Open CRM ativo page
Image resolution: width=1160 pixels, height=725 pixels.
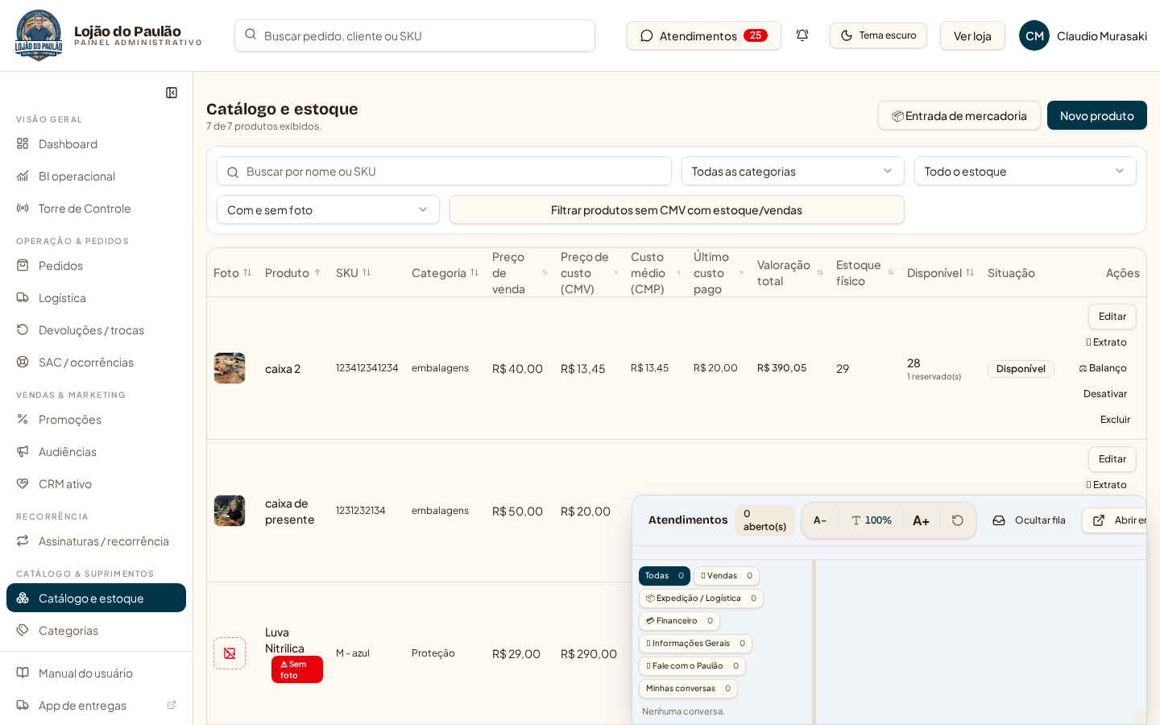pos(96,483)
